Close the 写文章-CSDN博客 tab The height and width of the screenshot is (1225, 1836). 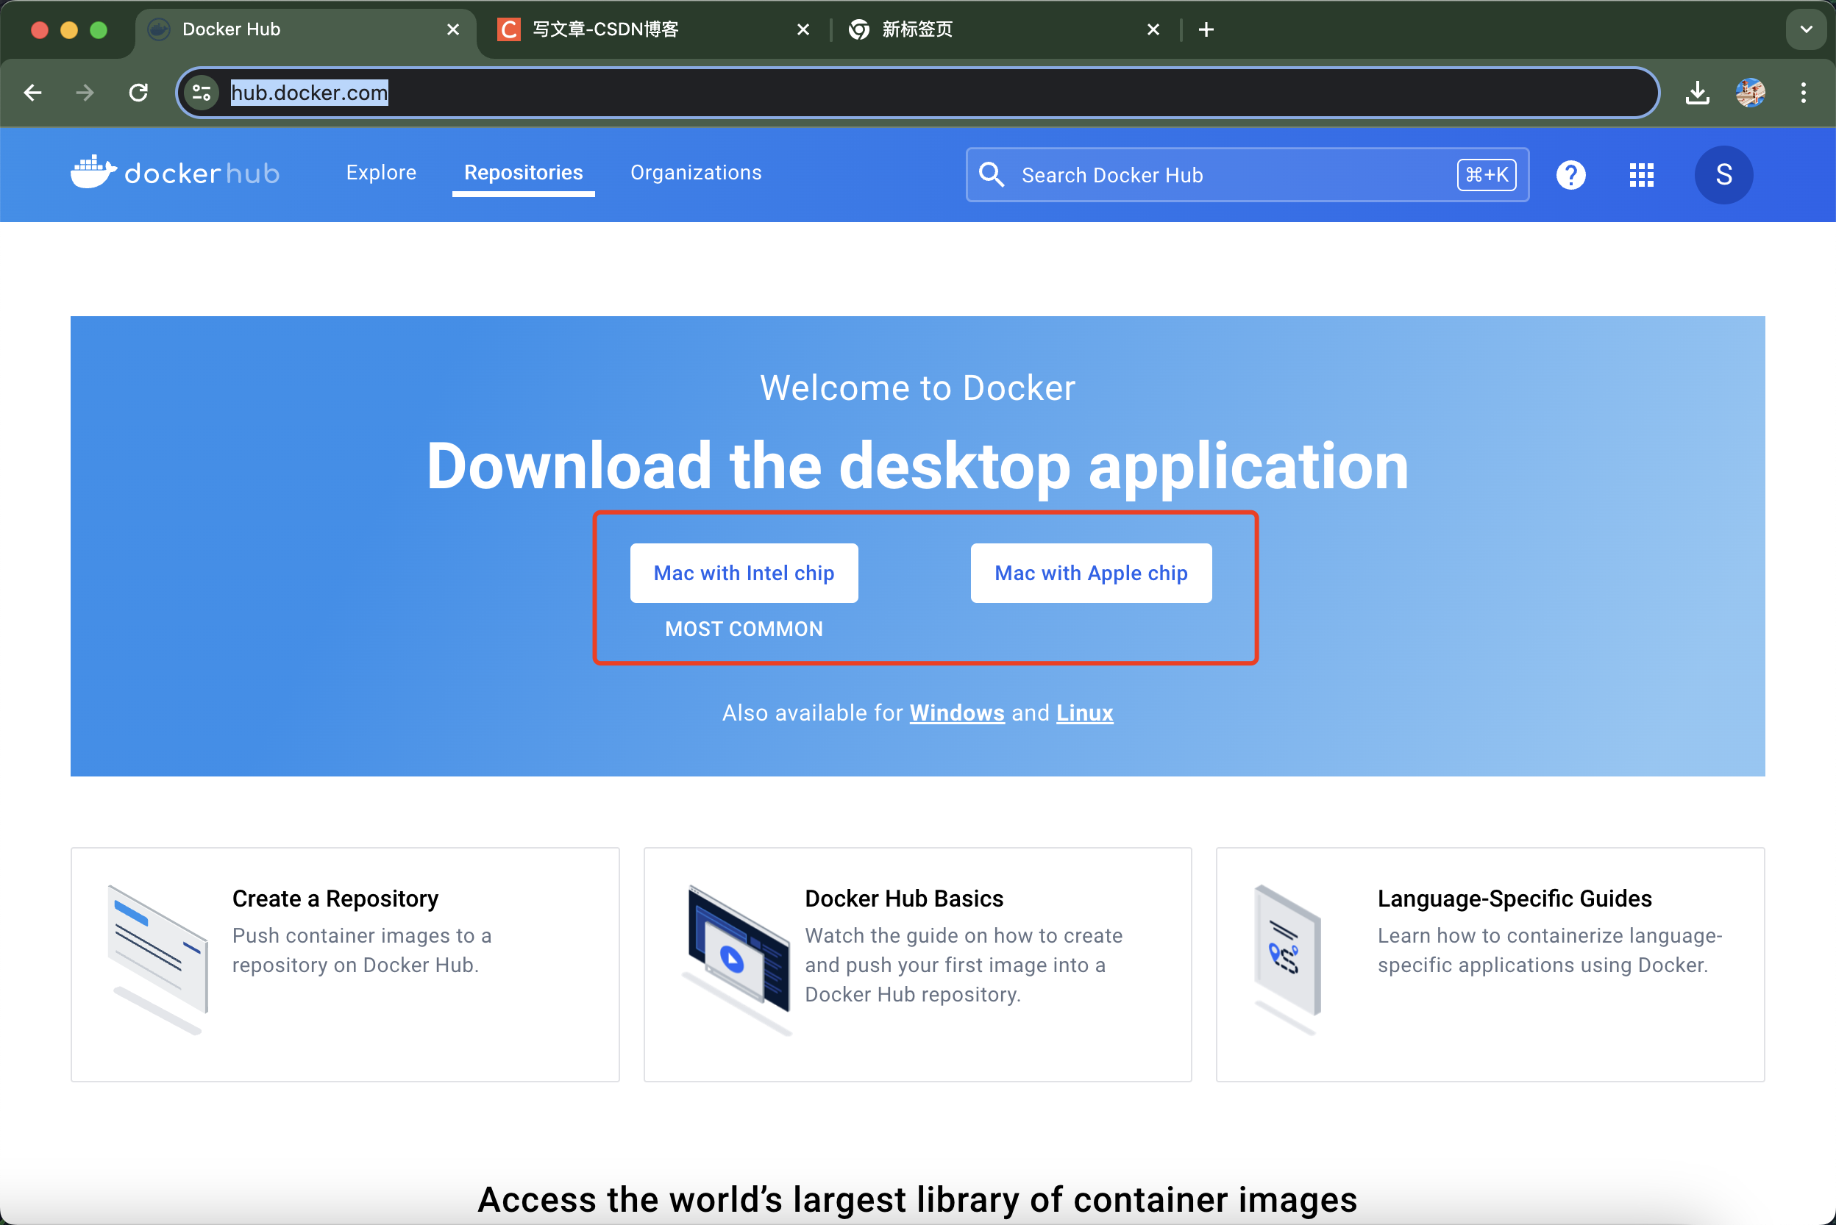tap(803, 29)
